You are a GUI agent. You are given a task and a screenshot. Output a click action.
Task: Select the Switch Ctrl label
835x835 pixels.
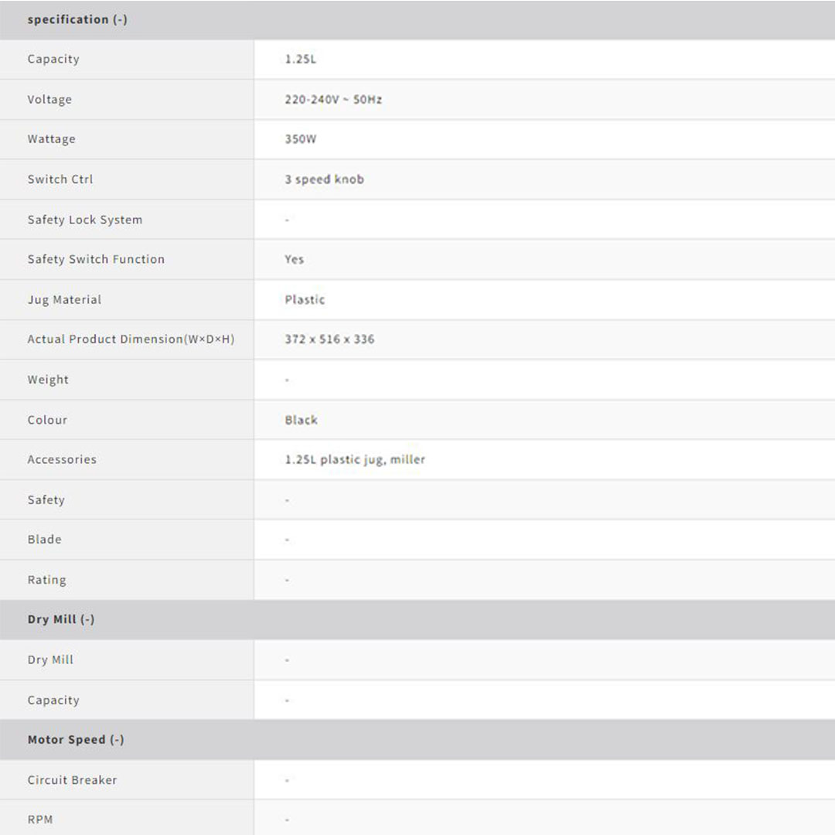pyautogui.click(x=60, y=179)
